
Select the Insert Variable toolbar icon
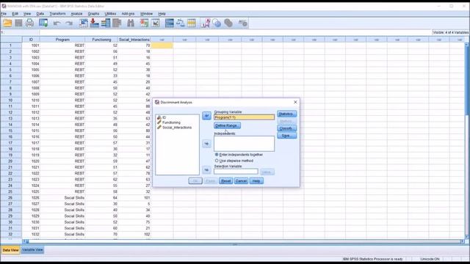[155, 23]
